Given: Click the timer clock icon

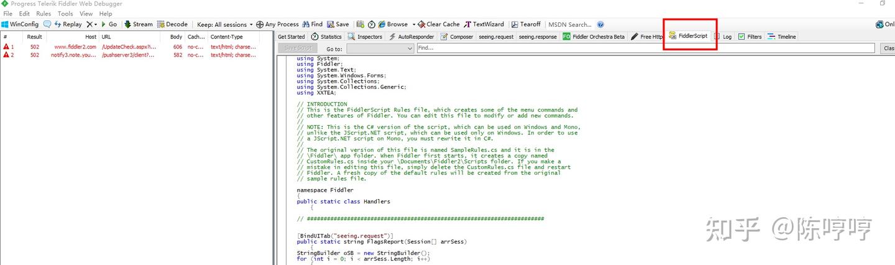Looking at the screenshot, I should pos(371,24).
